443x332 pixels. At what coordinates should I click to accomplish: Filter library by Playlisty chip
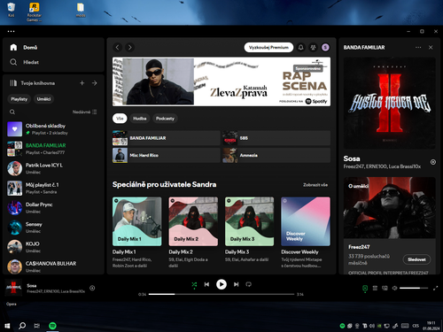point(19,99)
